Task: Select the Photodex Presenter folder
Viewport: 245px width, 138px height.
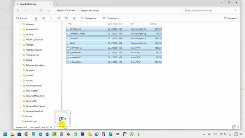Action: [x=34, y=50]
